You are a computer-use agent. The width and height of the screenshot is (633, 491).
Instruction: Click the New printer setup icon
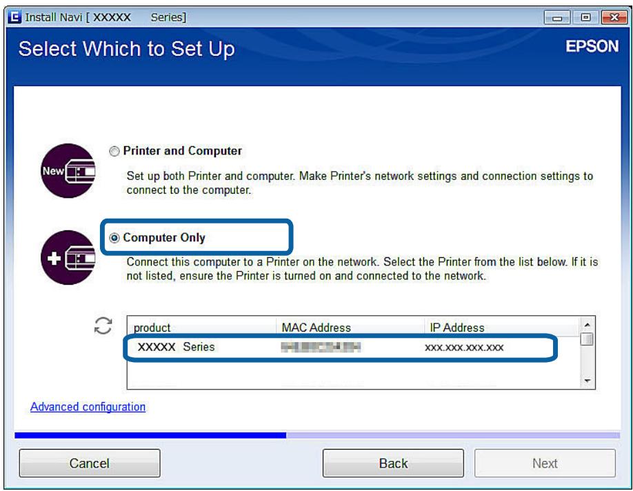(x=68, y=170)
